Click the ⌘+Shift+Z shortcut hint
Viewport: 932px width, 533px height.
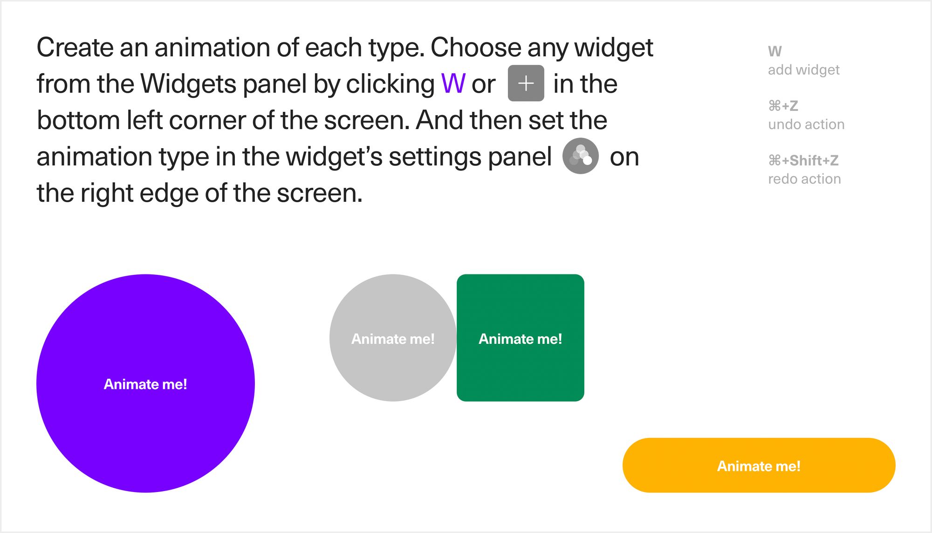coord(803,160)
